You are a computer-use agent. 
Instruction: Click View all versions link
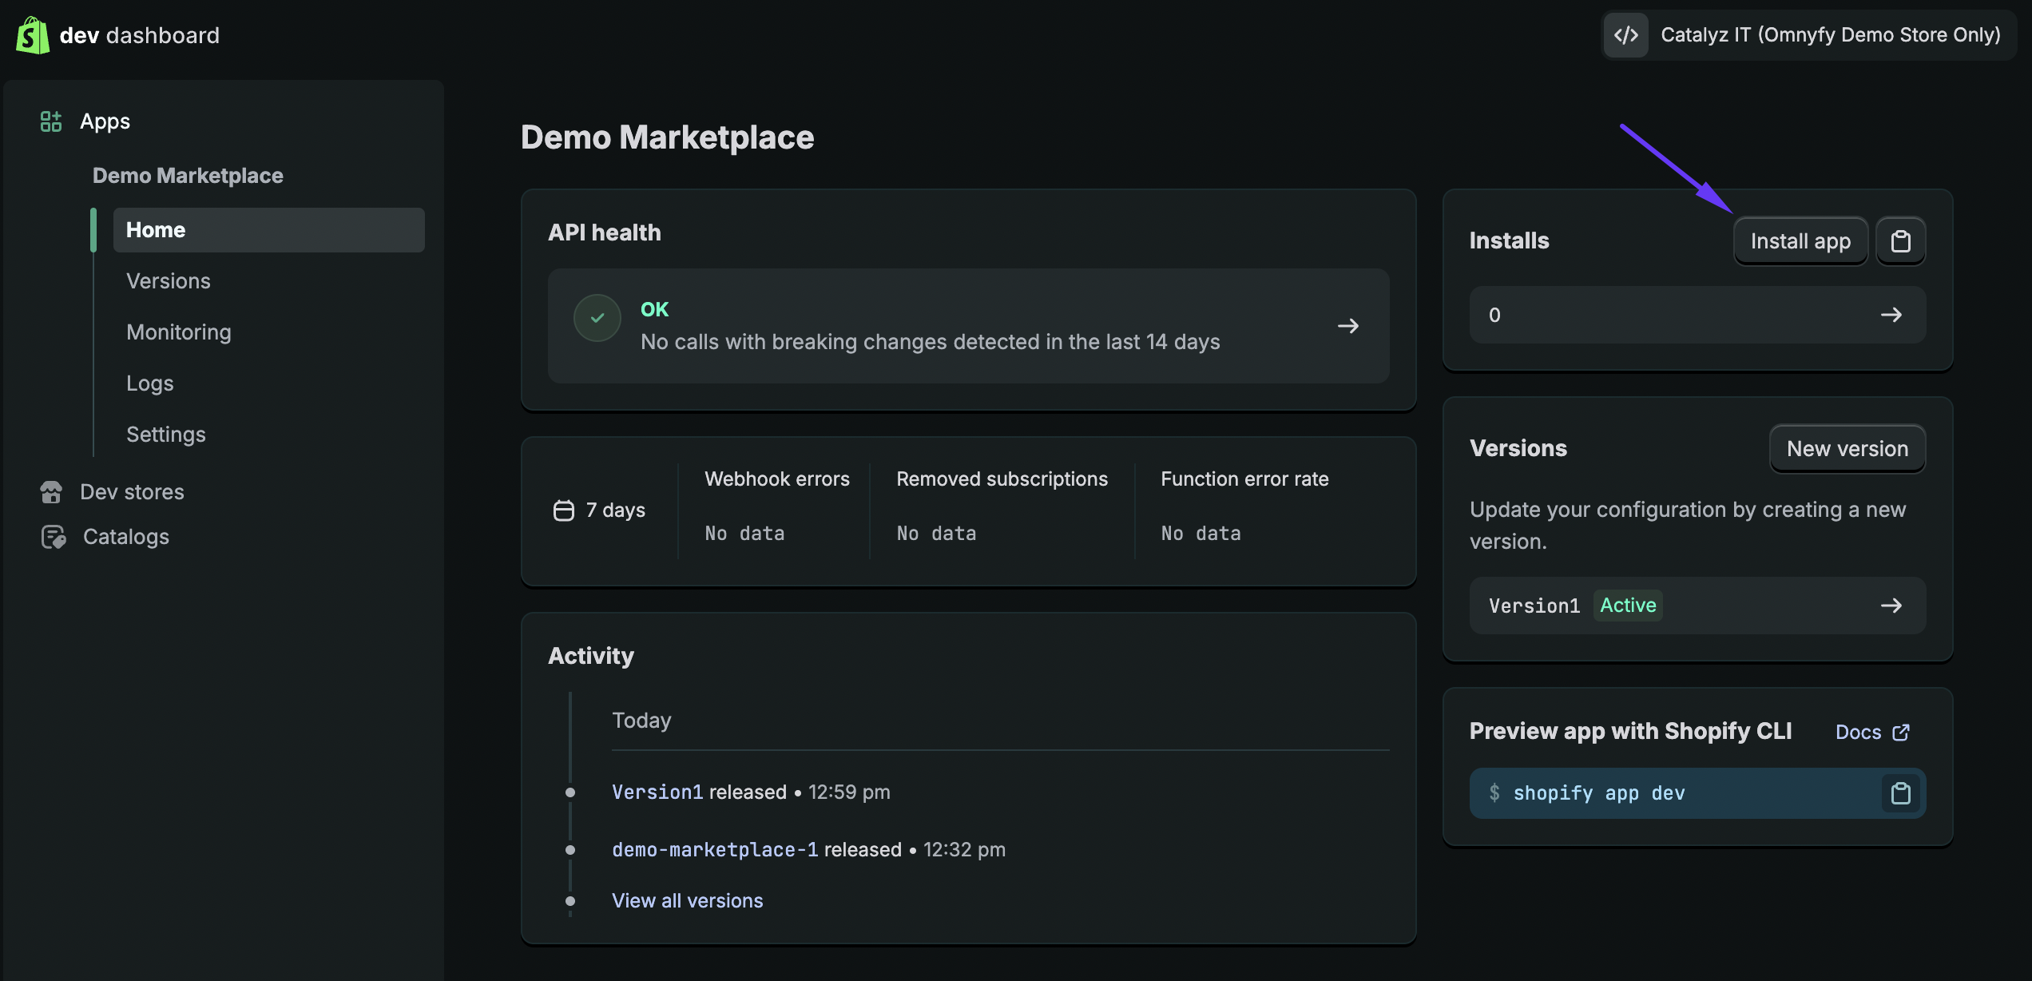click(x=687, y=900)
